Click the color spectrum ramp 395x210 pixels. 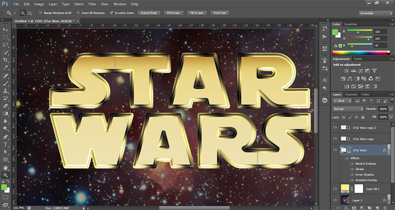click(x=361, y=53)
